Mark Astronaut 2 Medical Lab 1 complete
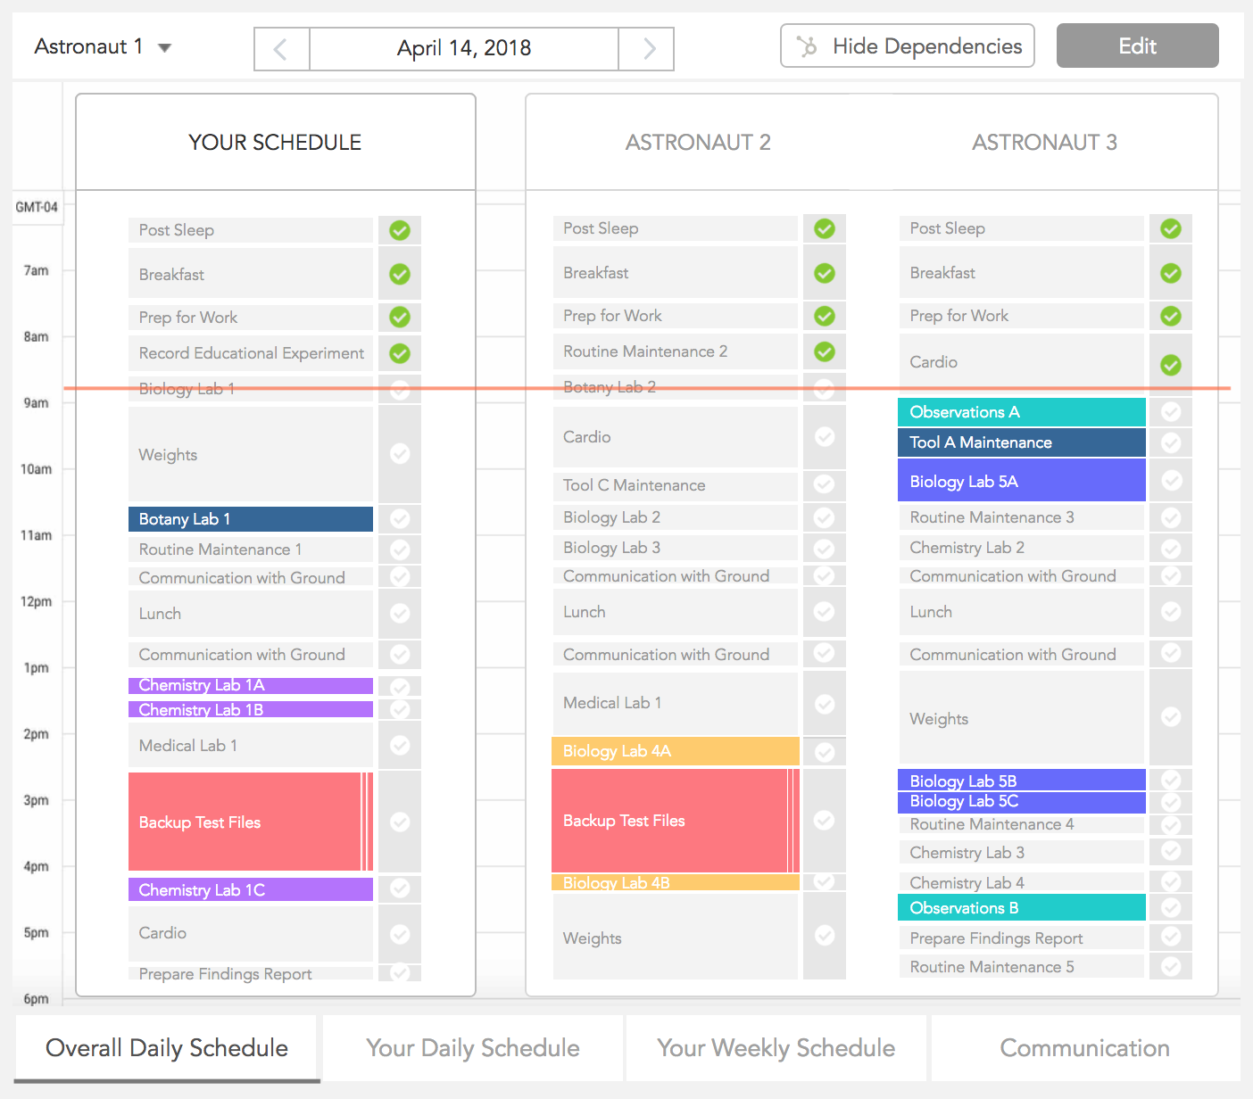 (825, 704)
